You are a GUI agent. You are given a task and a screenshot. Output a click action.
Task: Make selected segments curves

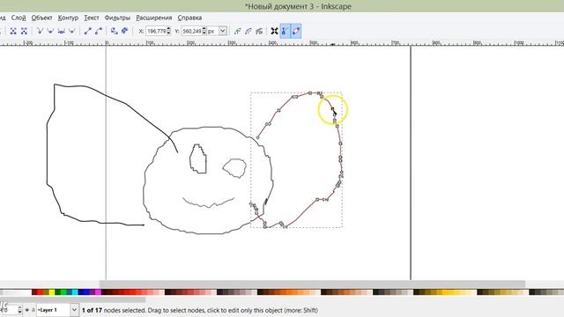coord(99,32)
